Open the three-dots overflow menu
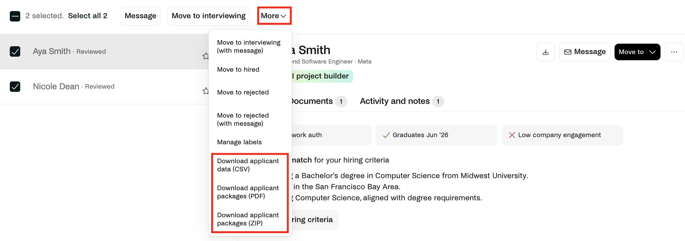Image resolution: width=685 pixels, height=241 pixels. (x=674, y=52)
